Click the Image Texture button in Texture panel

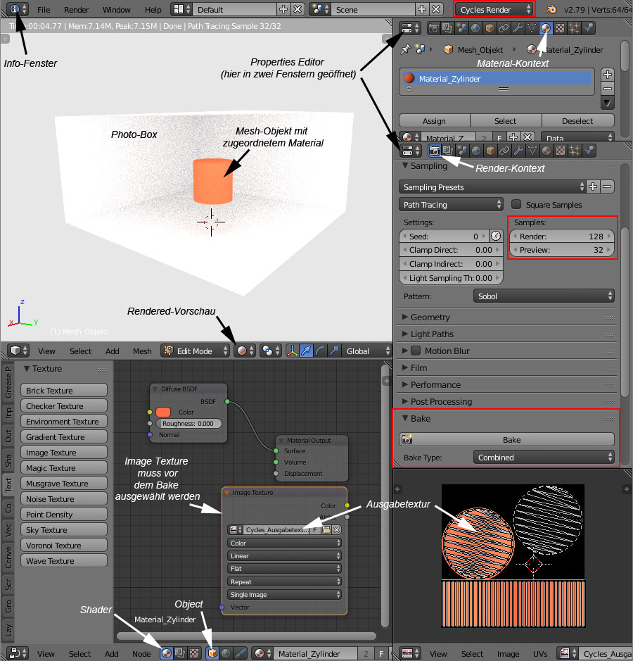point(63,453)
